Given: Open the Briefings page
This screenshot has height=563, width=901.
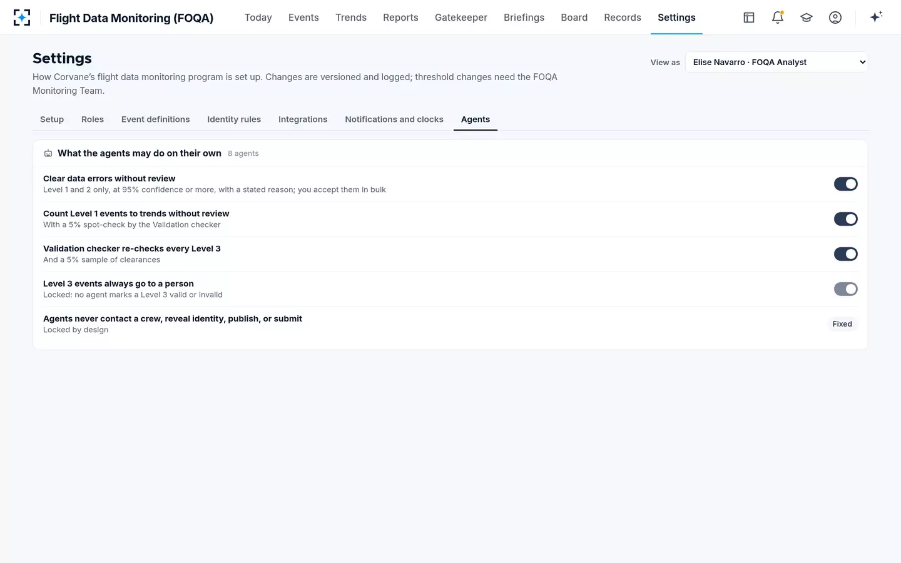Looking at the screenshot, I should (524, 18).
